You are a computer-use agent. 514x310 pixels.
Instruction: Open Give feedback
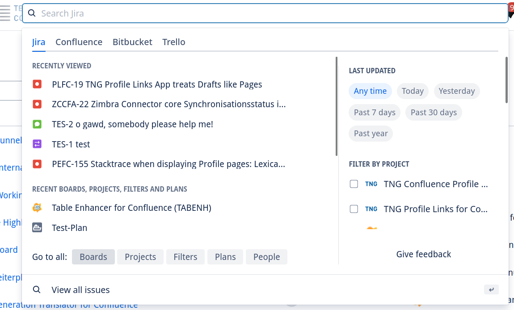pos(423,254)
